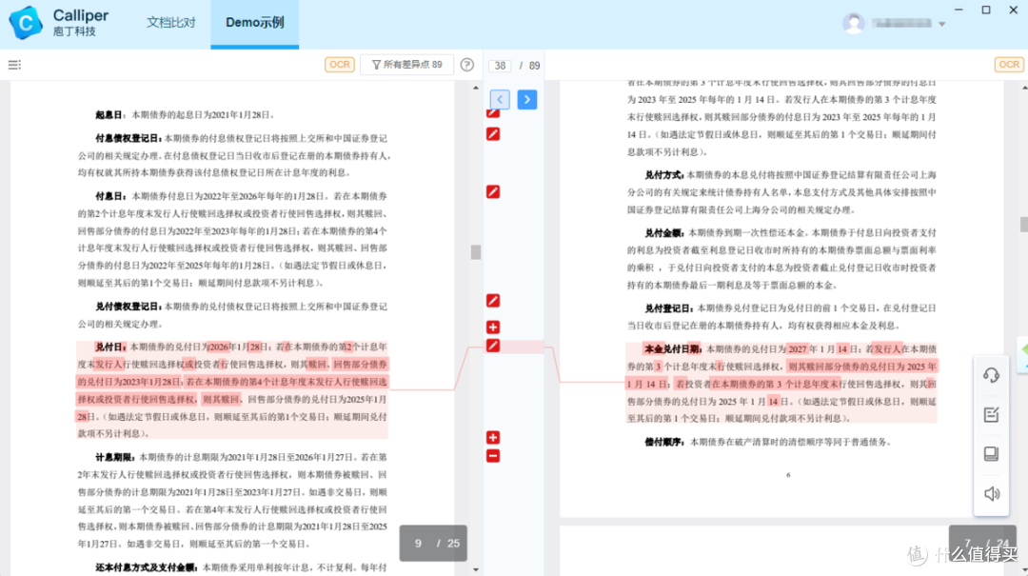Open the 所有差异点 89 filter

pyautogui.click(x=406, y=65)
